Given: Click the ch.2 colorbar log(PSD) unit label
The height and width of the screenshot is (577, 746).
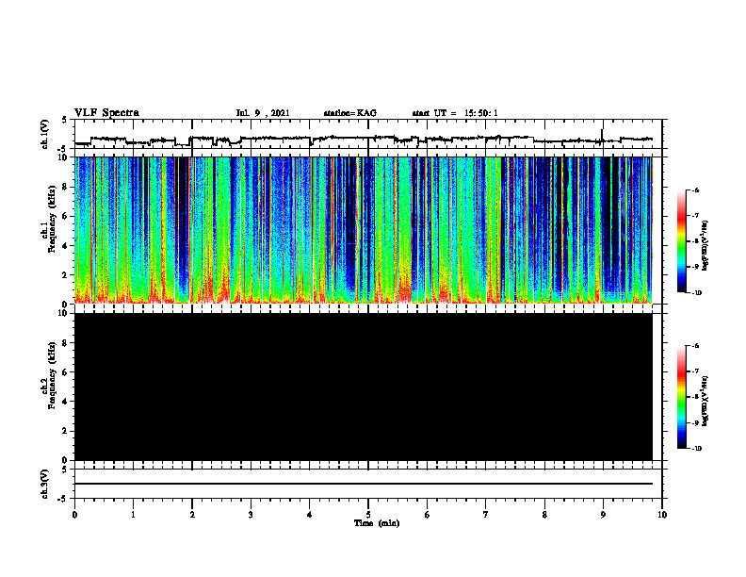Looking at the screenshot, I should [x=705, y=401].
